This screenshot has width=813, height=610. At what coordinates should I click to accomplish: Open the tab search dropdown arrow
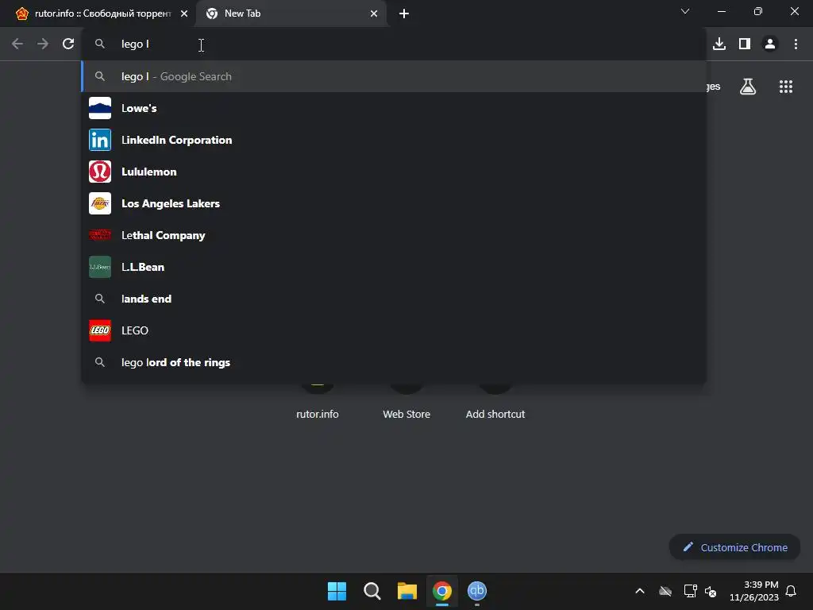tap(685, 11)
